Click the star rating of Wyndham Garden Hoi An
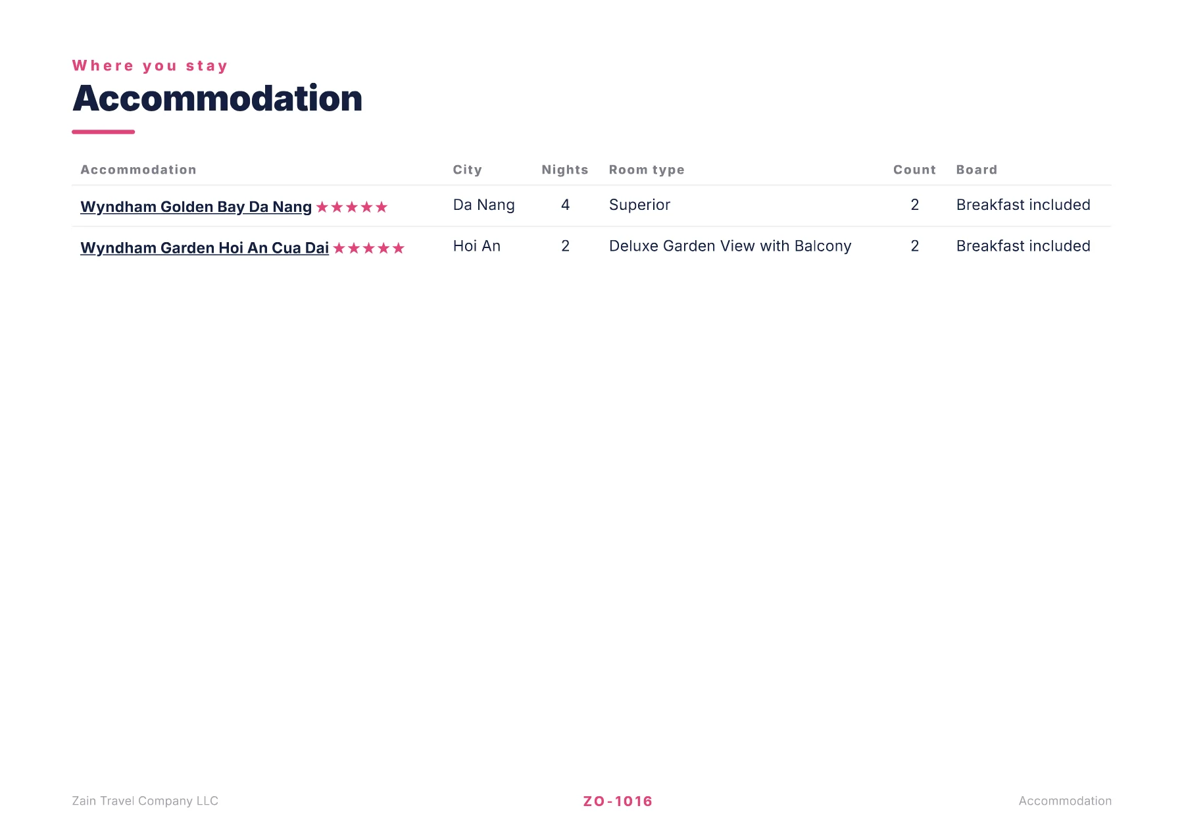This screenshot has width=1184, height=837. pyautogui.click(x=368, y=248)
